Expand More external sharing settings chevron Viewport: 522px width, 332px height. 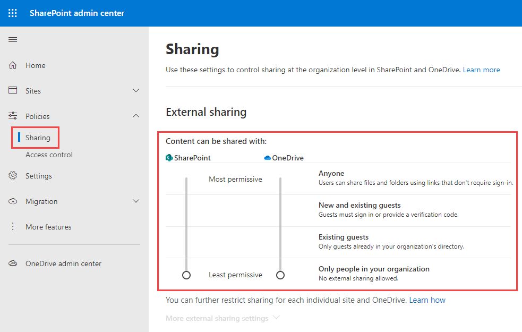(276, 317)
